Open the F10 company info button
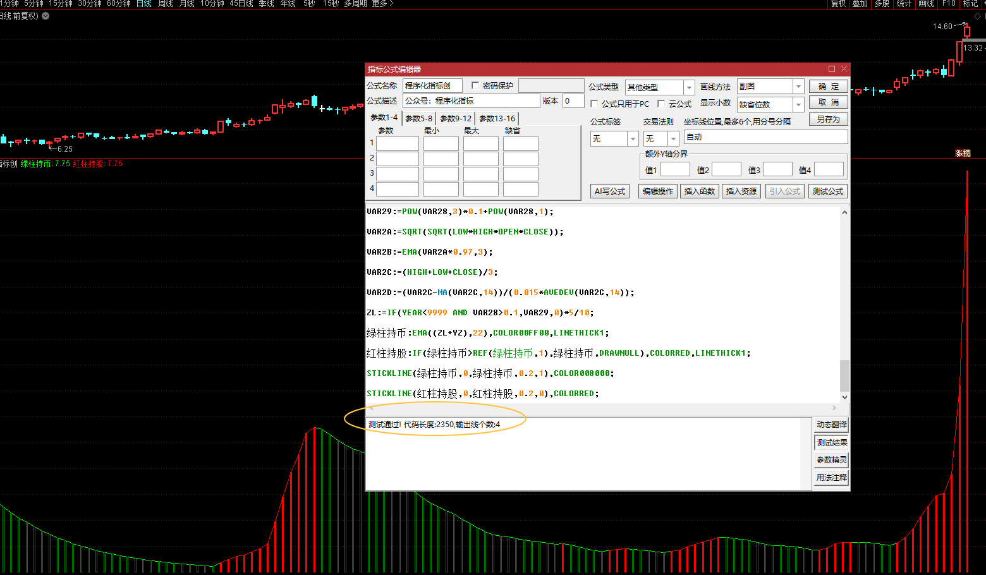 point(949,4)
